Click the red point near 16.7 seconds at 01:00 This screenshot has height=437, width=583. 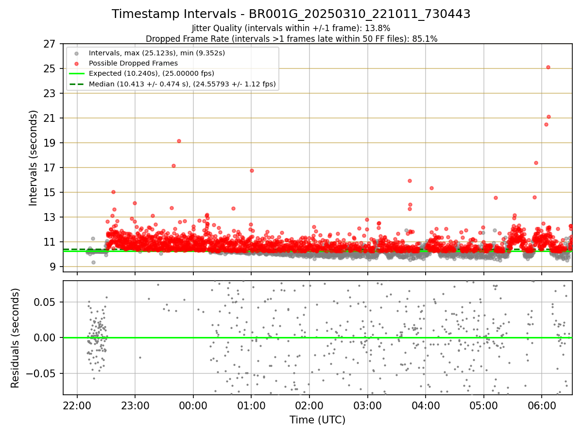point(252,170)
